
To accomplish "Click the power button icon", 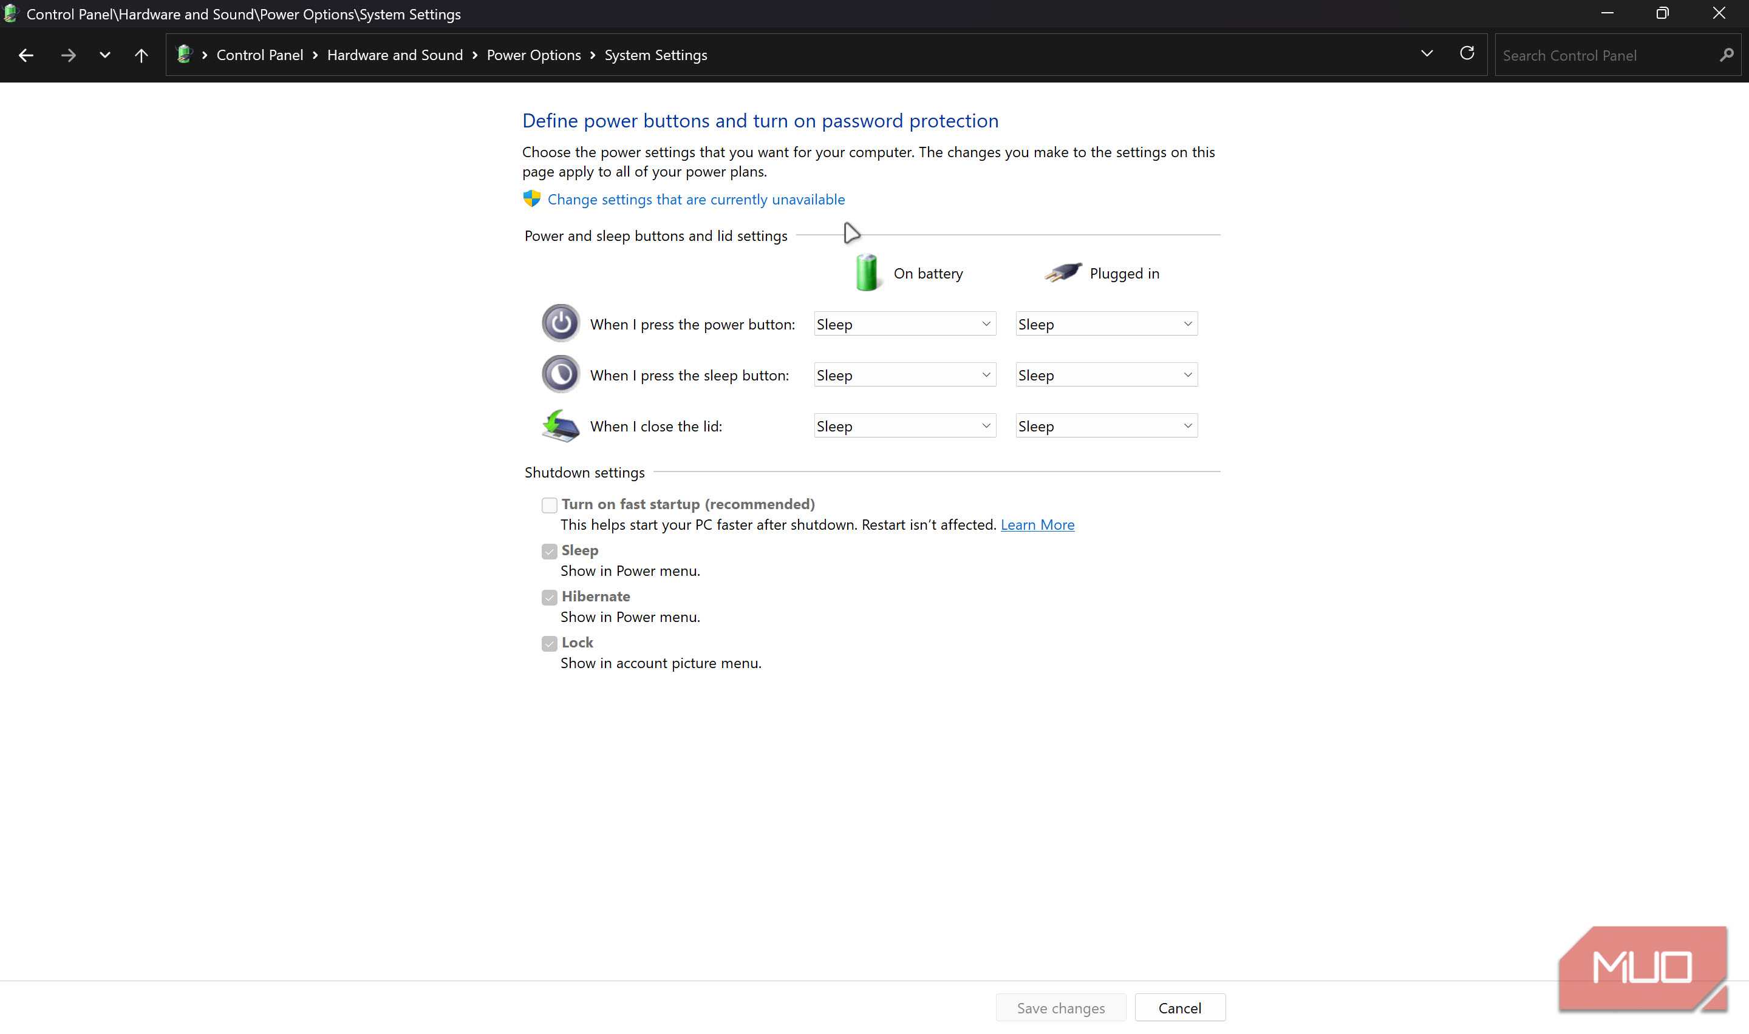I will click(x=561, y=323).
